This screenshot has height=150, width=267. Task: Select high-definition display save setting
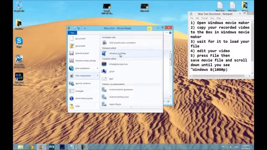click(131, 64)
